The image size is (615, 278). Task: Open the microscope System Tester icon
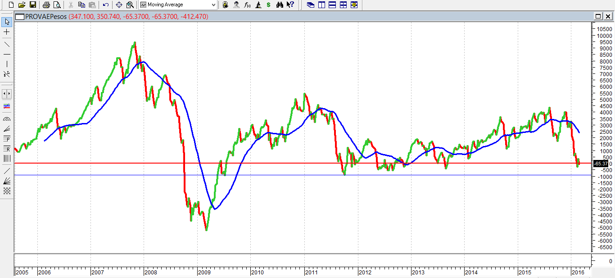coord(258,5)
